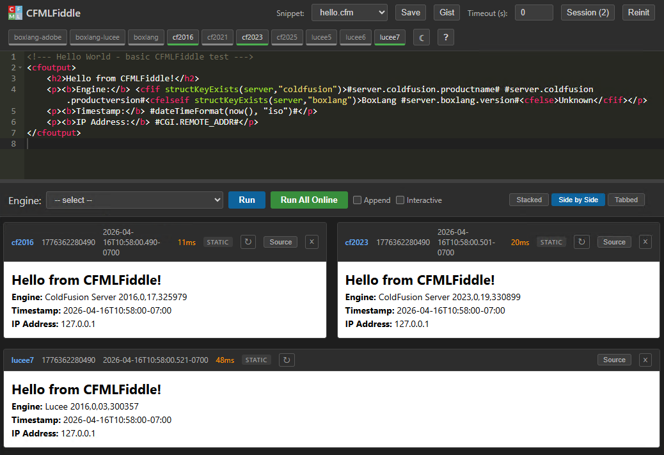Screen dimensions: 664x455
Task: Reload the cf2016 result panel
Action: [x=248, y=242]
